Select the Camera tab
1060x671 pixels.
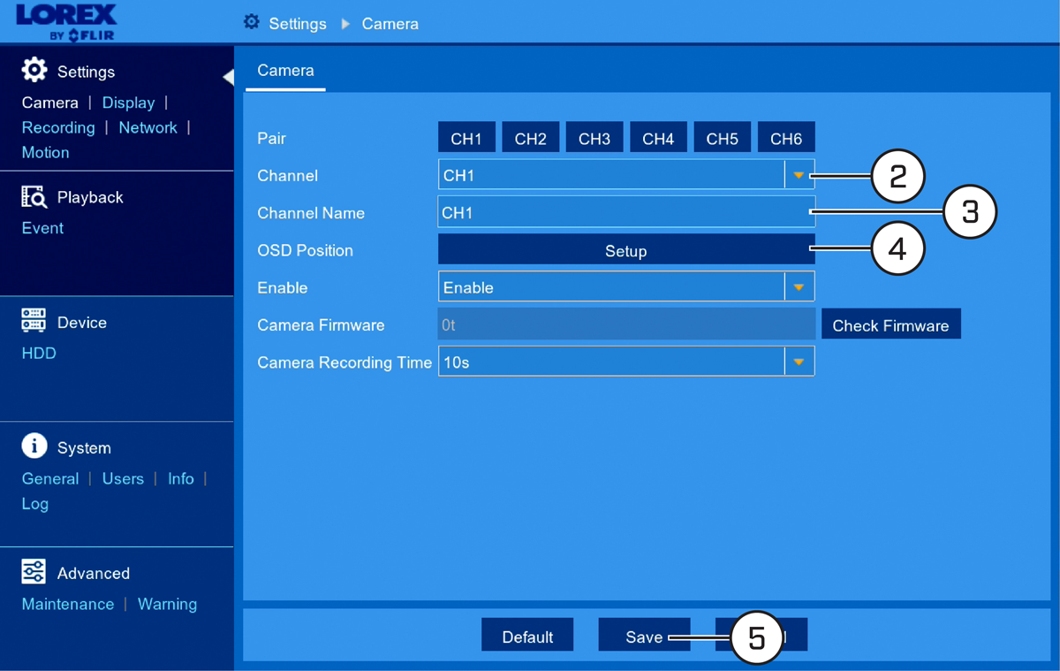point(285,71)
